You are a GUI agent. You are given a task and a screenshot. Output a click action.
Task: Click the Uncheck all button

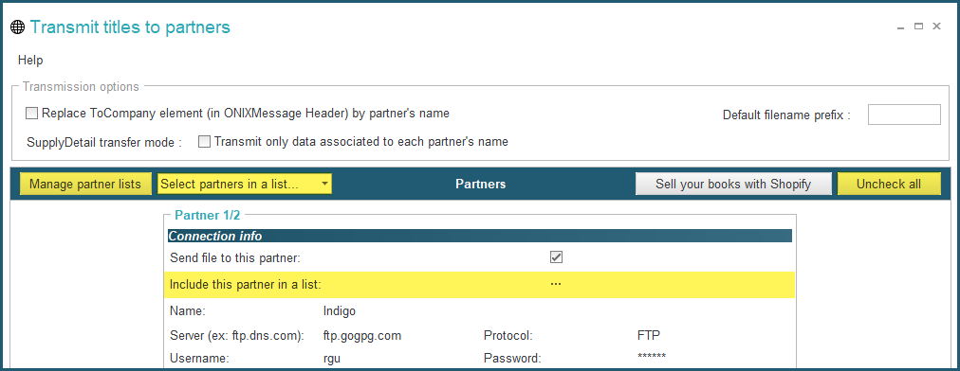click(888, 184)
